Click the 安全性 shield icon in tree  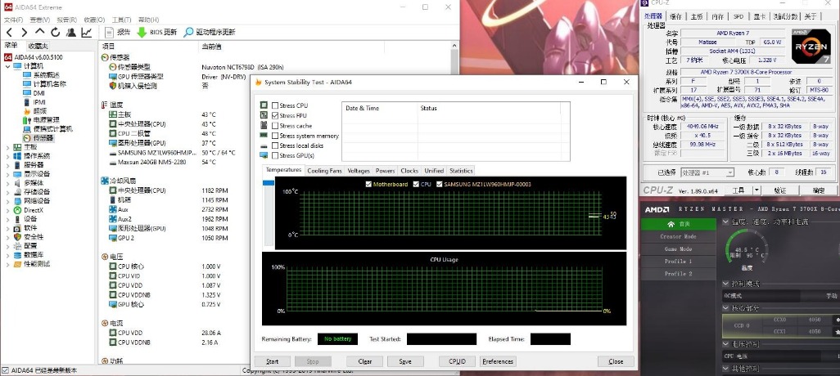(18, 237)
